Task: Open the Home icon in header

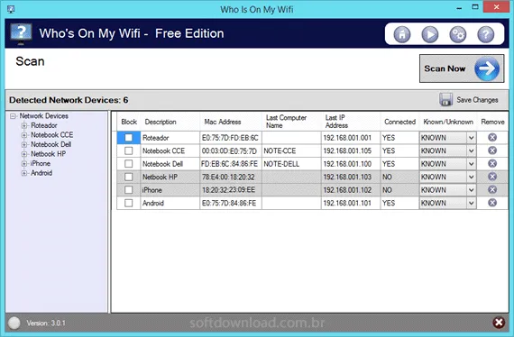Action: 402,34
